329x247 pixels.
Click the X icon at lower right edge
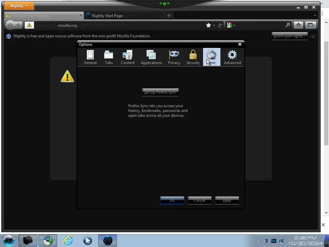click(323, 225)
